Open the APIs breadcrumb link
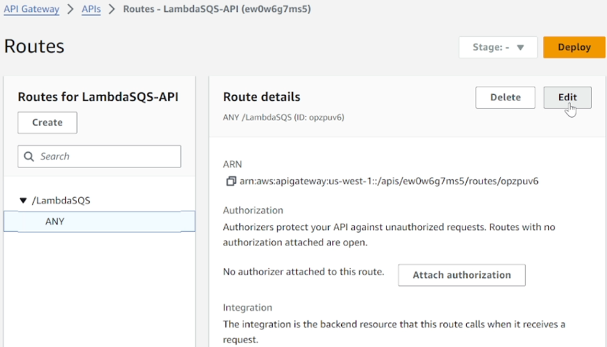 click(91, 9)
